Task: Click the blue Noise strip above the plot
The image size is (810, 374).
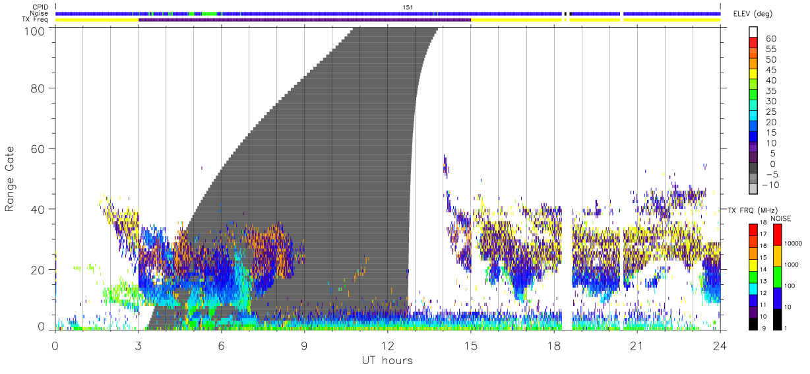Action: pyautogui.click(x=388, y=13)
